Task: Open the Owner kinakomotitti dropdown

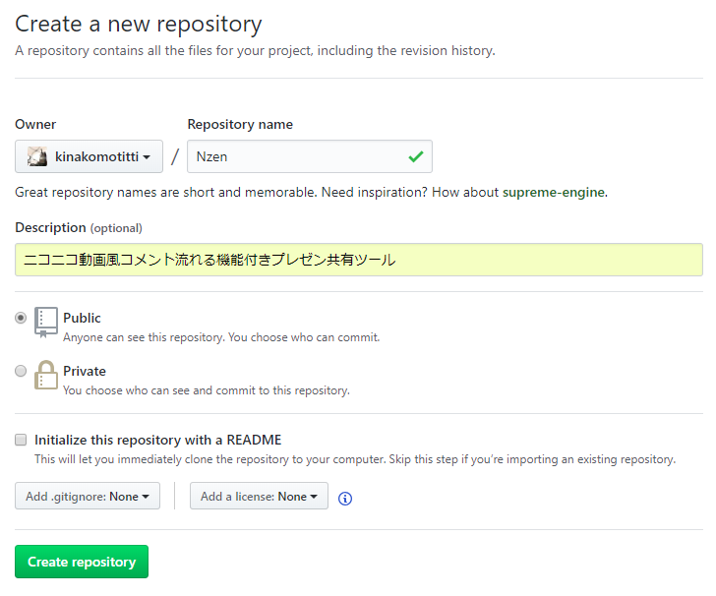Action: pyautogui.click(x=89, y=156)
